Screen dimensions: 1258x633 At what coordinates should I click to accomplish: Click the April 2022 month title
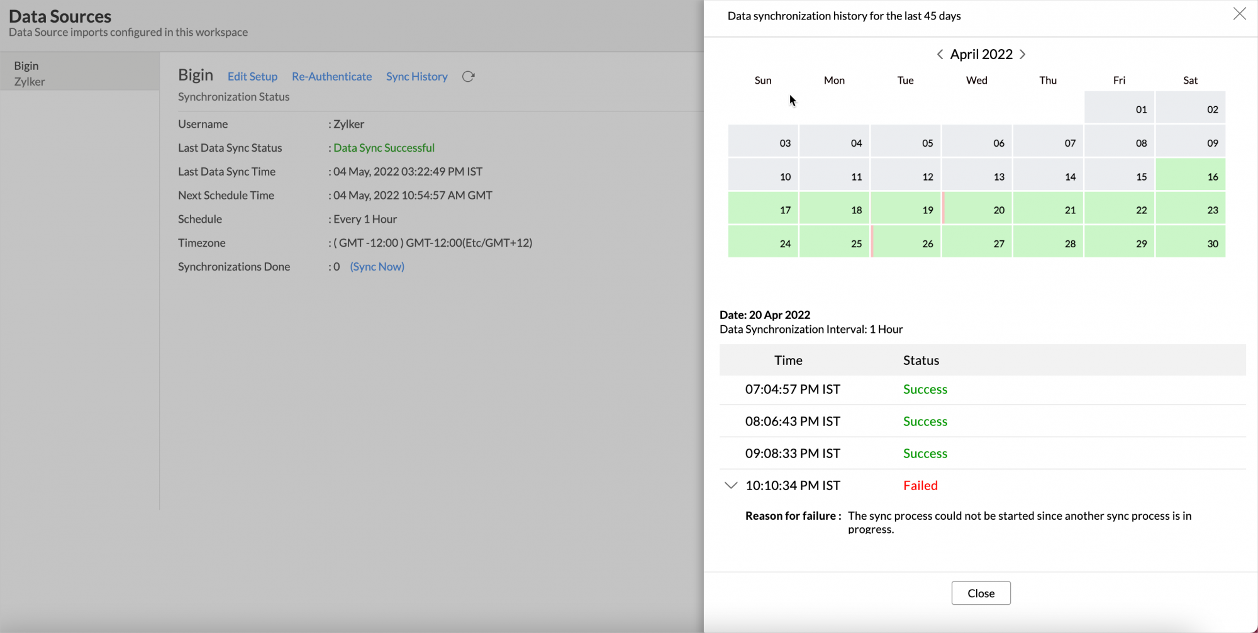click(981, 54)
